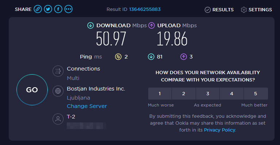The image size is (280, 145).
Task: Click the T-2 provider name
Action: [x=71, y=117]
